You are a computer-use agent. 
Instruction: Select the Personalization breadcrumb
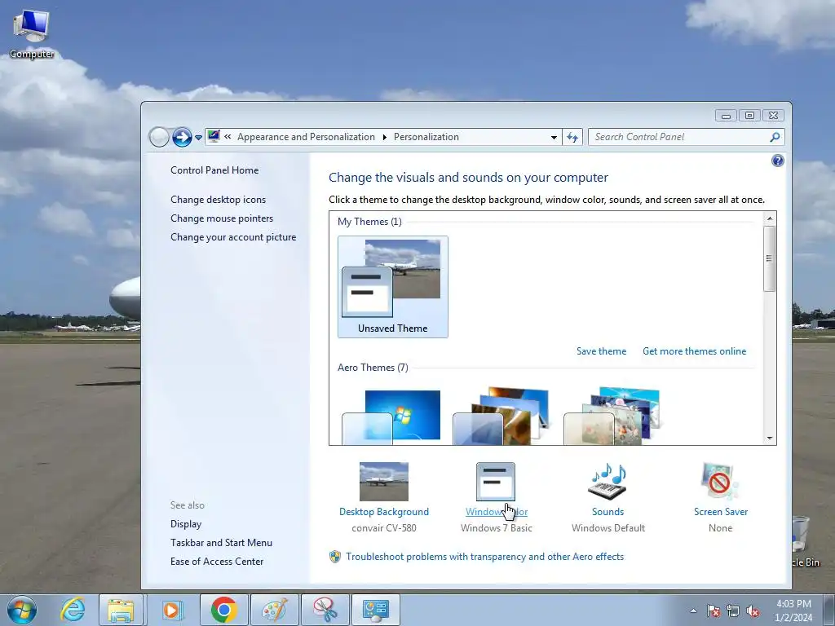tap(426, 137)
